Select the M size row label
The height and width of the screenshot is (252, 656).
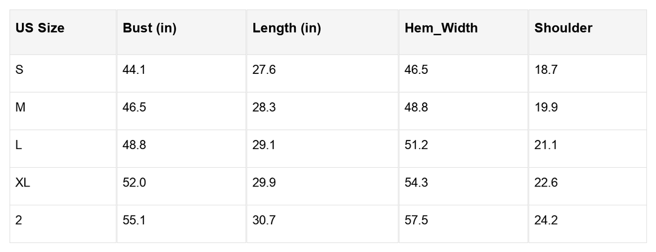point(20,107)
